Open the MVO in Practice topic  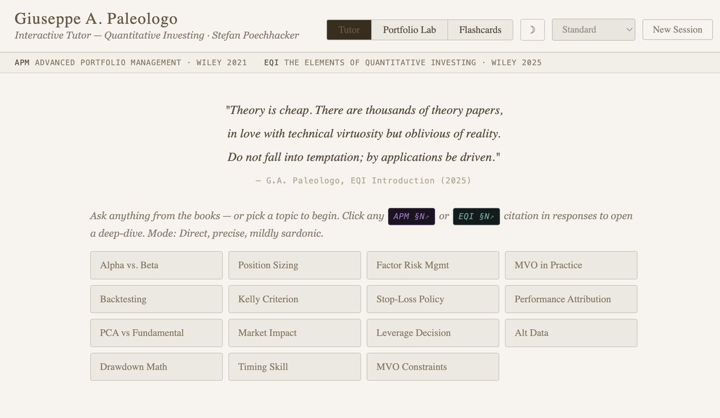point(571,265)
